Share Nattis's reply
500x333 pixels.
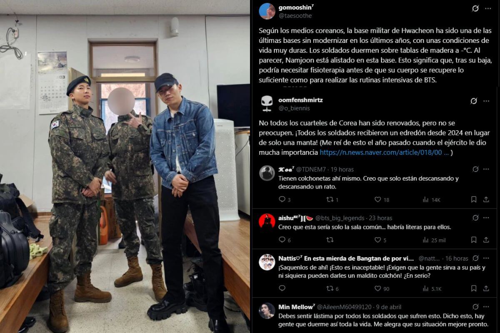486,288
